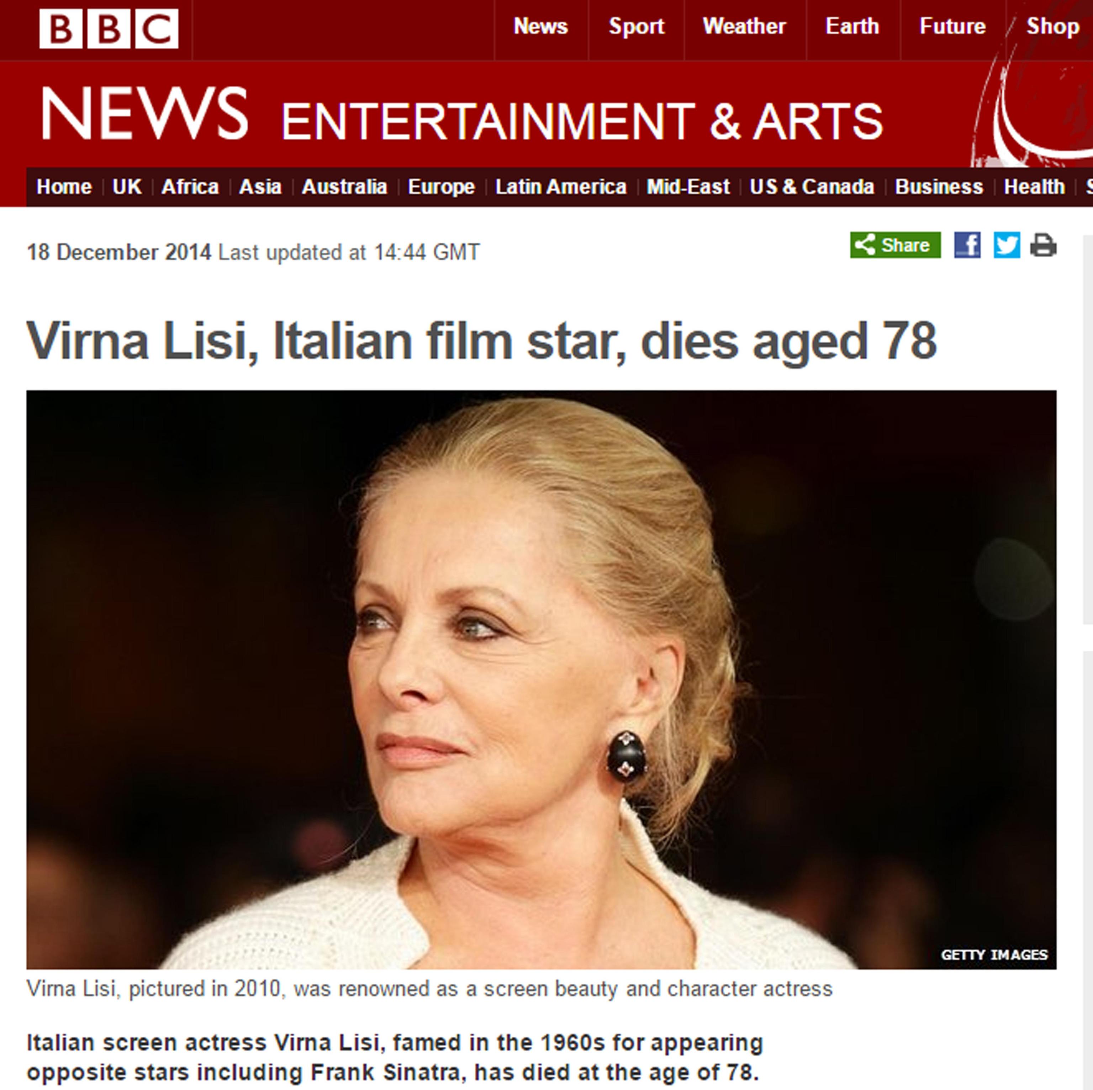Click the BBC logo

109,28
